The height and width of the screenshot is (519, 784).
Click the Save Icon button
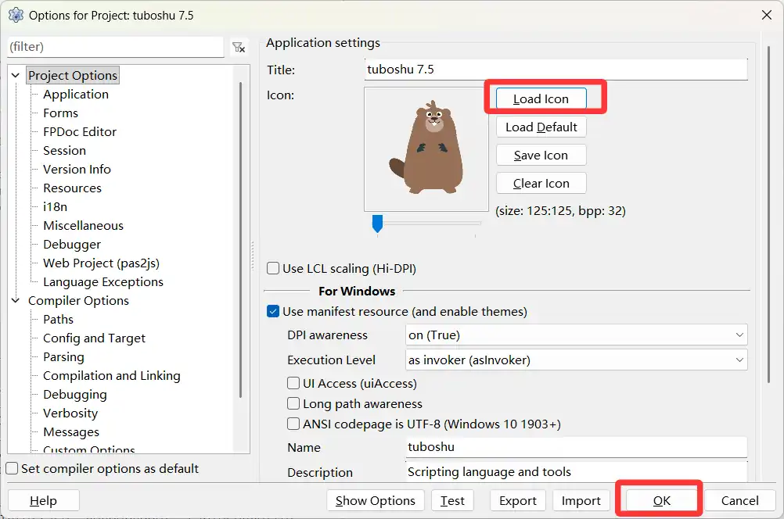click(541, 156)
